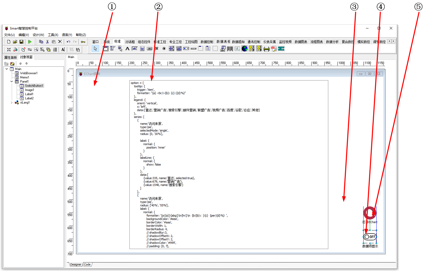Select Image1 in the object tree

pos(30,90)
